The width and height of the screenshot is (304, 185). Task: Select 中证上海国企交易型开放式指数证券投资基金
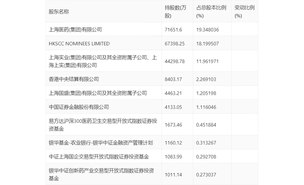(x=99, y=157)
